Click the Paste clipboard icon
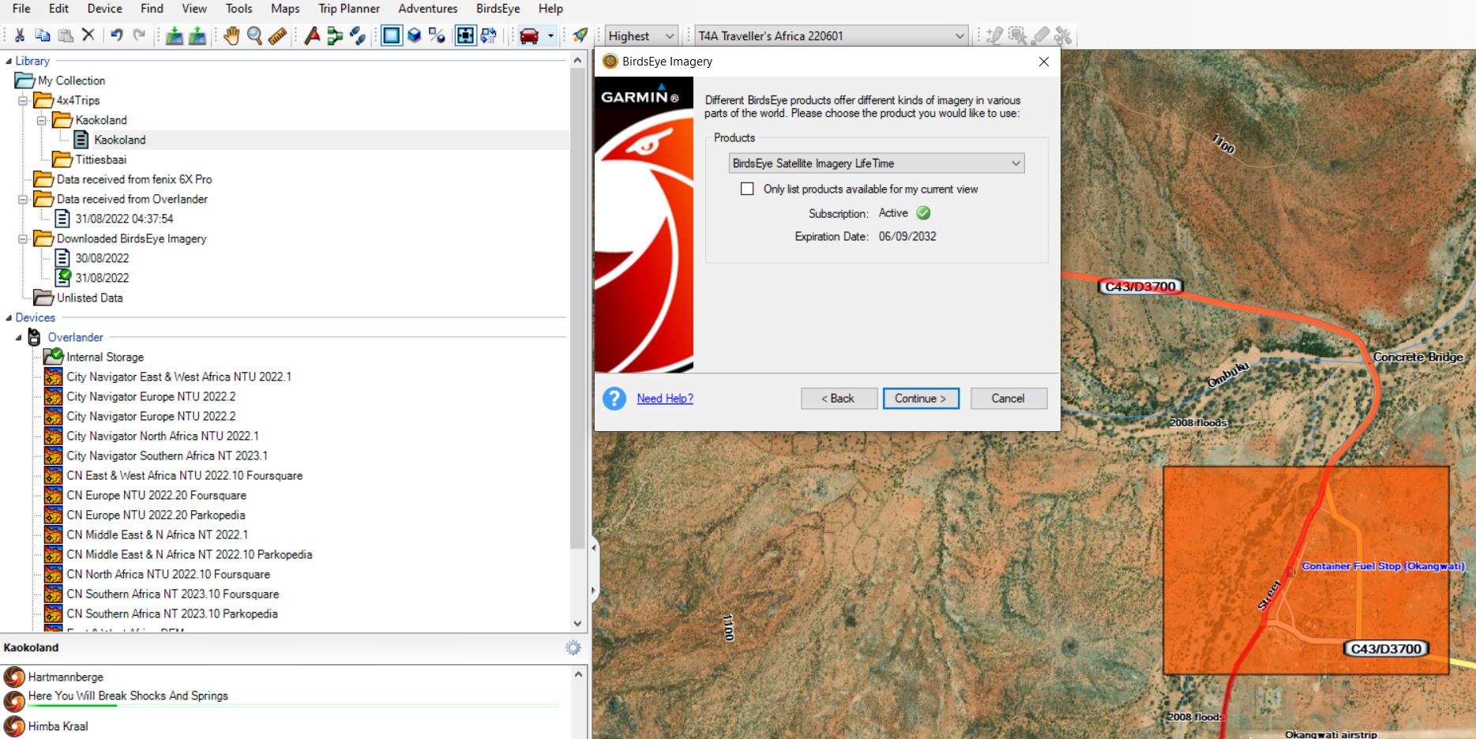Screen dimensions: 1476x739 pyautogui.click(x=66, y=36)
